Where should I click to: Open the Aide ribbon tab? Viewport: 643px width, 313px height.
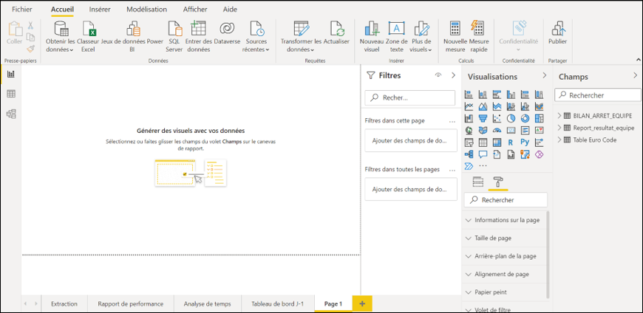click(x=230, y=9)
